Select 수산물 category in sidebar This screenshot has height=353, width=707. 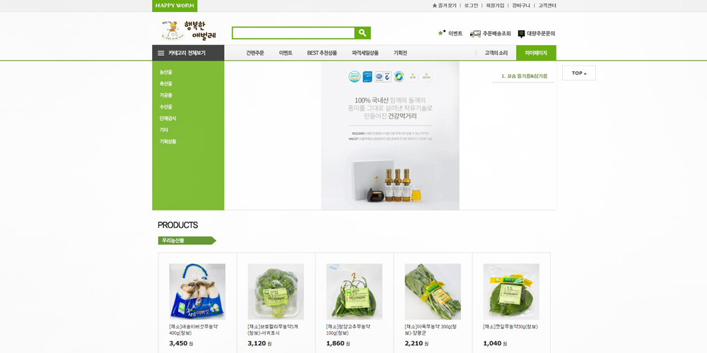coord(166,107)
